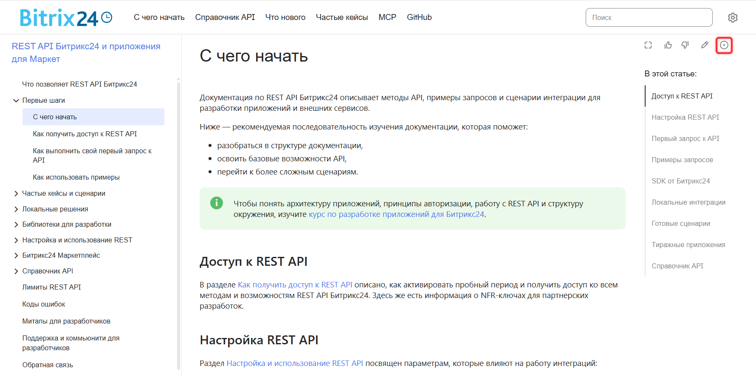This screenshot has width=756, height=377.
Task: Toggle full-screen reading mode icon
Action: tap(648, 45)
